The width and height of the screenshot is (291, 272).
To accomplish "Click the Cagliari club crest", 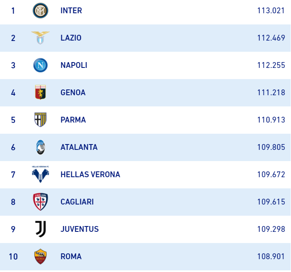I will [40, 202].
